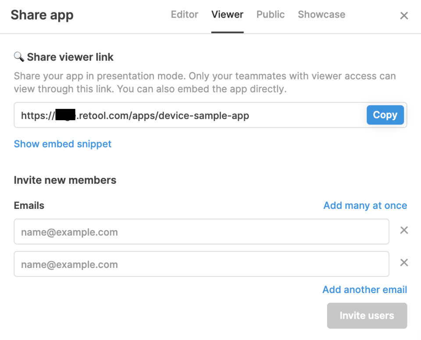421x340 pixels.
Task: Copy the viewer share link
Action: (x=385, y=115)
